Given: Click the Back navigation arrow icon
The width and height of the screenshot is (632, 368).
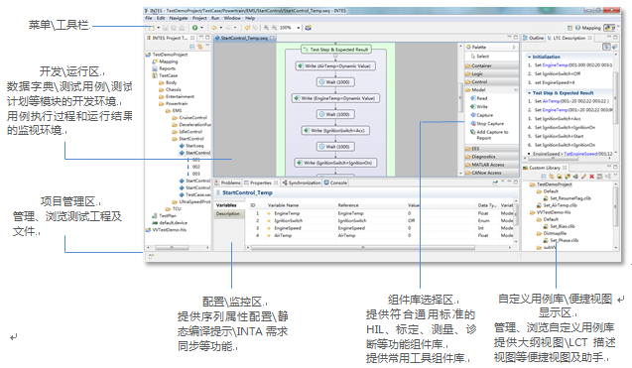Looking at the screenshot, I should coord(214,28).
